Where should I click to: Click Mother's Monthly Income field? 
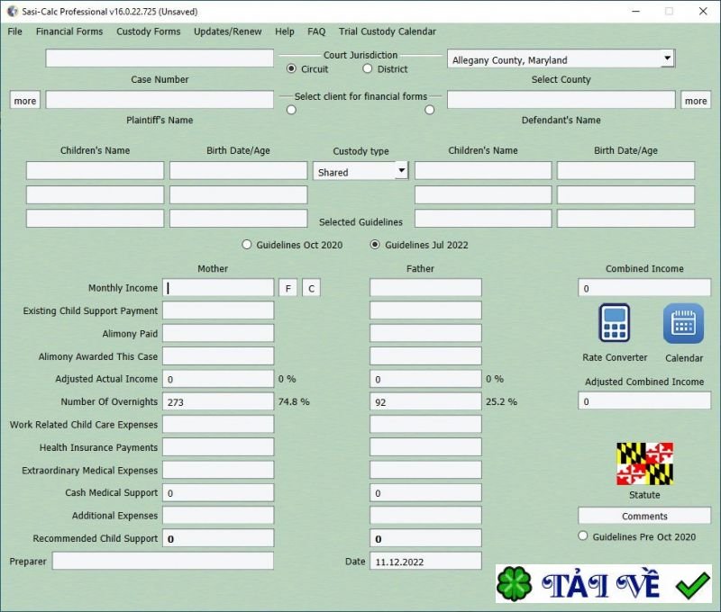218,288
